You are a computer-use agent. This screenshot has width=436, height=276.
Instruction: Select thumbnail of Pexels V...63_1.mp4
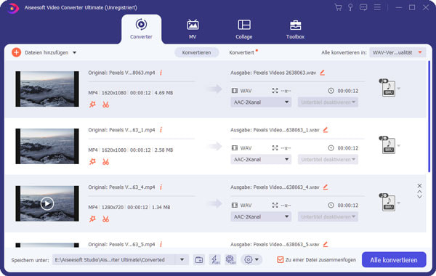pos(47,146)
